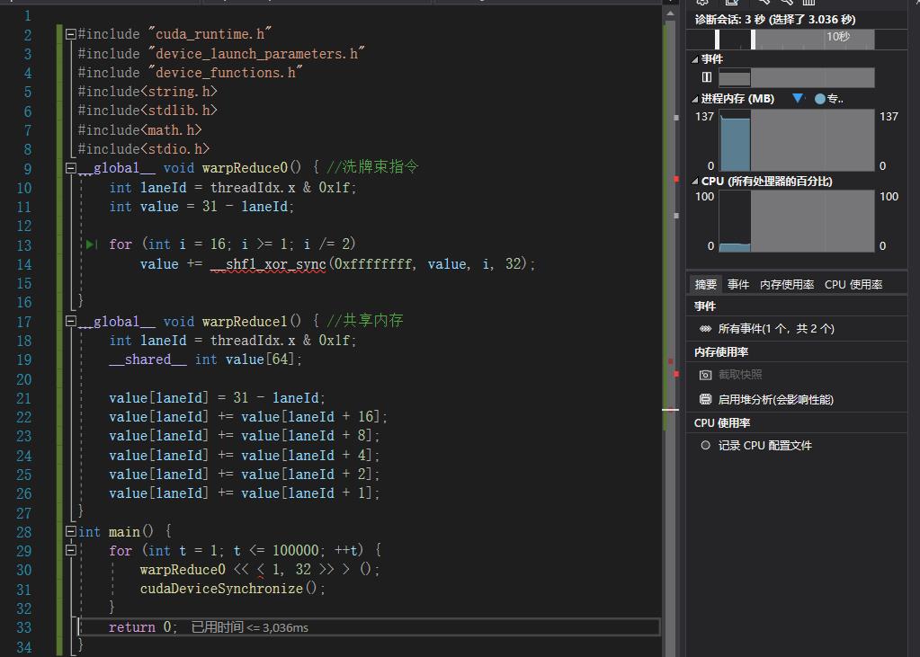
Task: Open the 所有事件(1 个, 共 2 个) link
Action: coord(776,329)
